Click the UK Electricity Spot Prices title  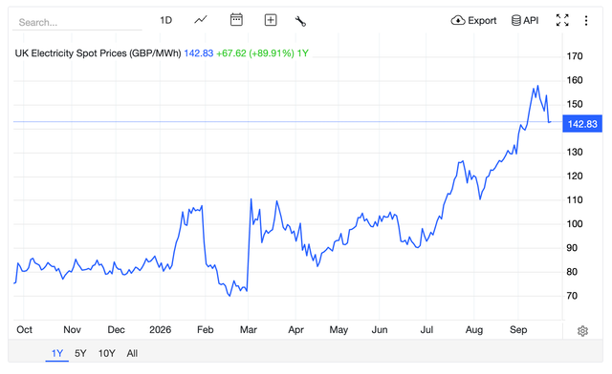pyautogui.click(x=98, y=53)
